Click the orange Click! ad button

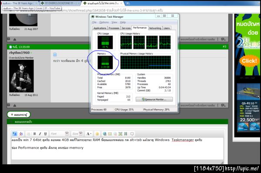pos(249,61)
